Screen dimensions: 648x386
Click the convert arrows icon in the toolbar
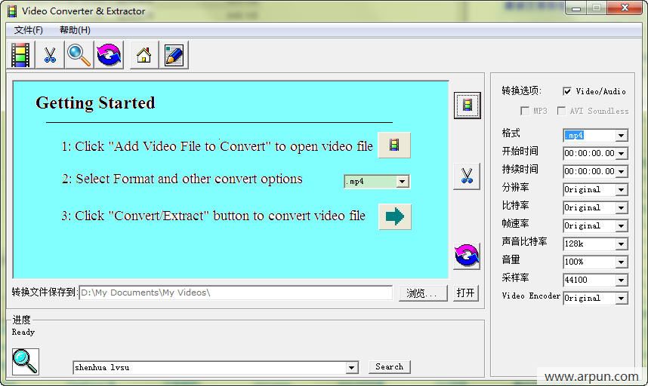click(x=109, y=55)
